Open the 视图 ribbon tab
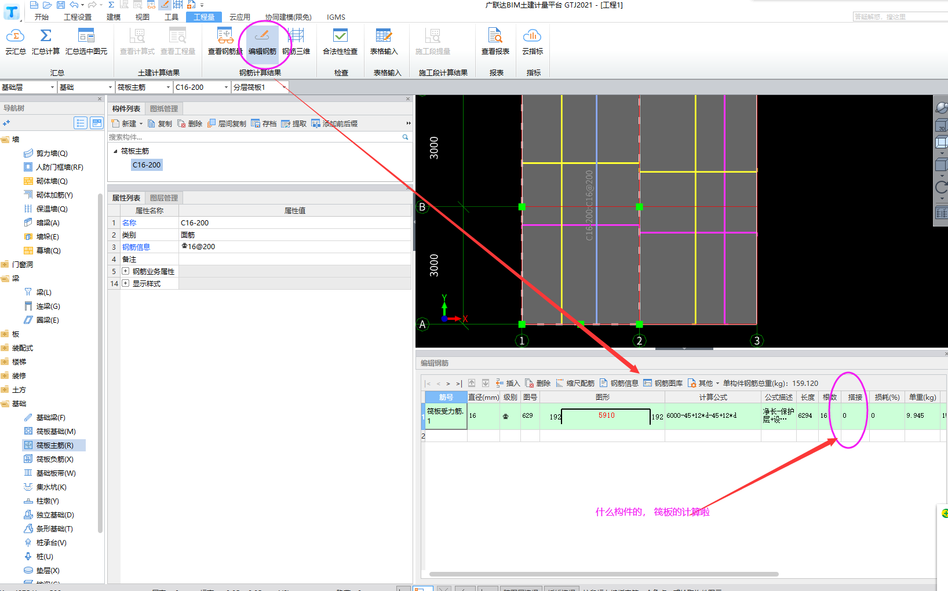Image resolution: width=948 pixels, height=591 pixels. (143, 17)
